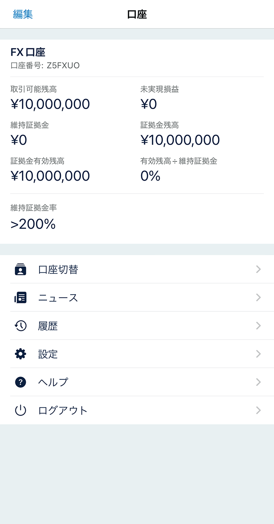The image size is (274, 524).
Task: Tap the chevron on 履歴 row
Action: [x=258, y=326]
